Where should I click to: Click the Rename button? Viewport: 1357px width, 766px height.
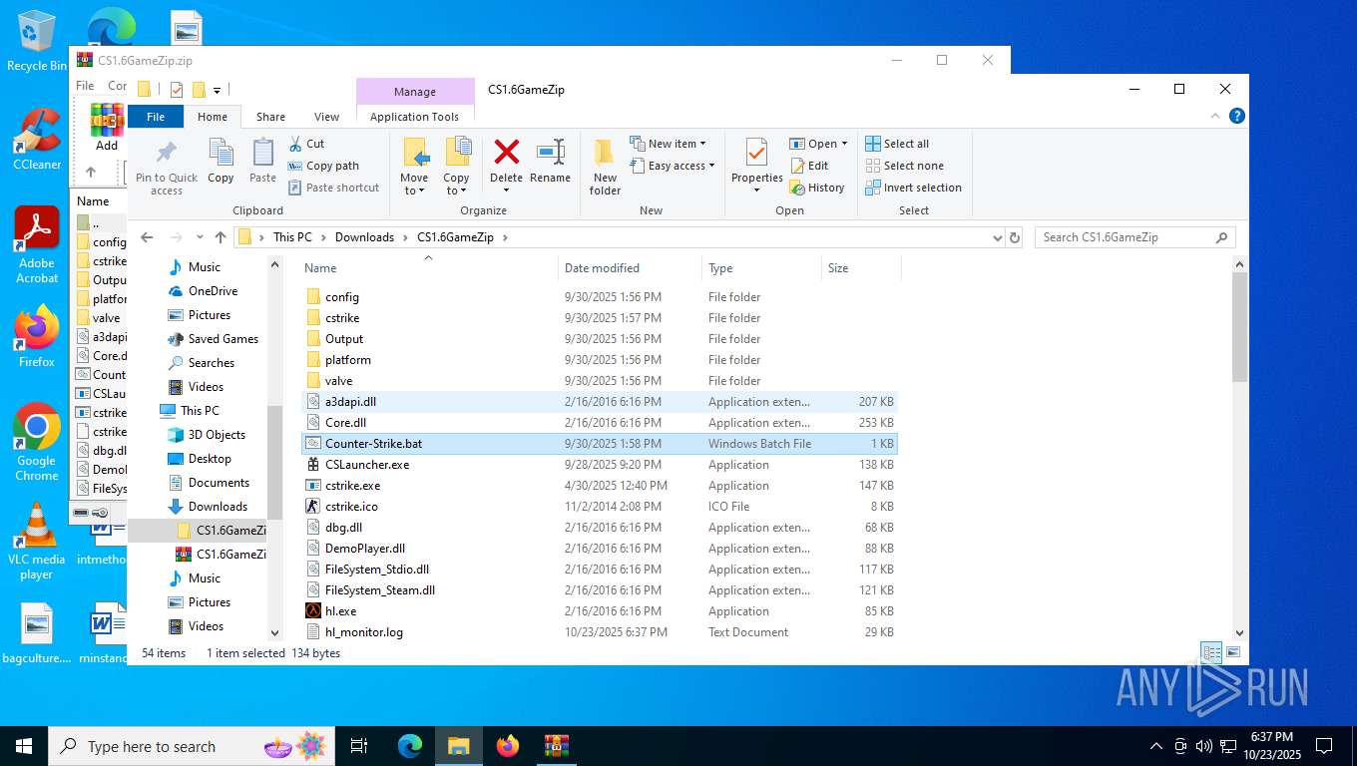click(550, 162)
